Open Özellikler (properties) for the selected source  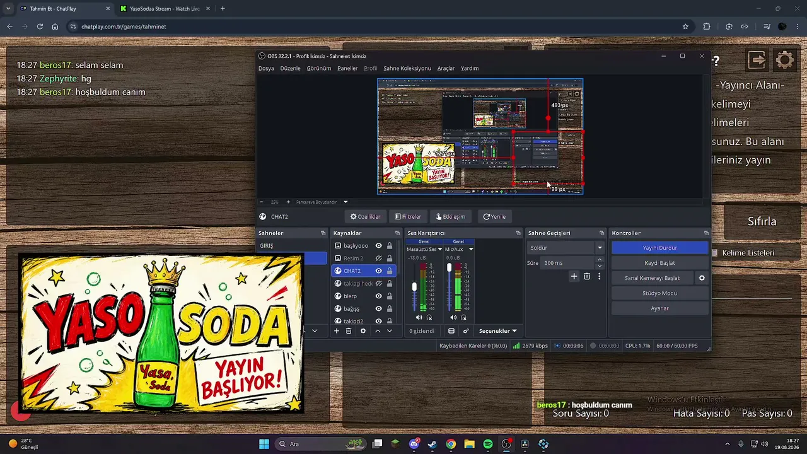[366, 216]
